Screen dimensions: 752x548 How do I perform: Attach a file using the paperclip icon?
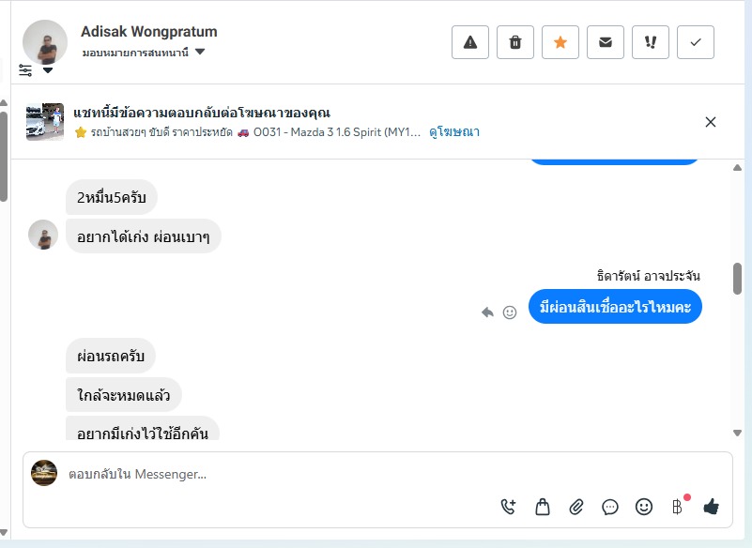coord(576,507)
